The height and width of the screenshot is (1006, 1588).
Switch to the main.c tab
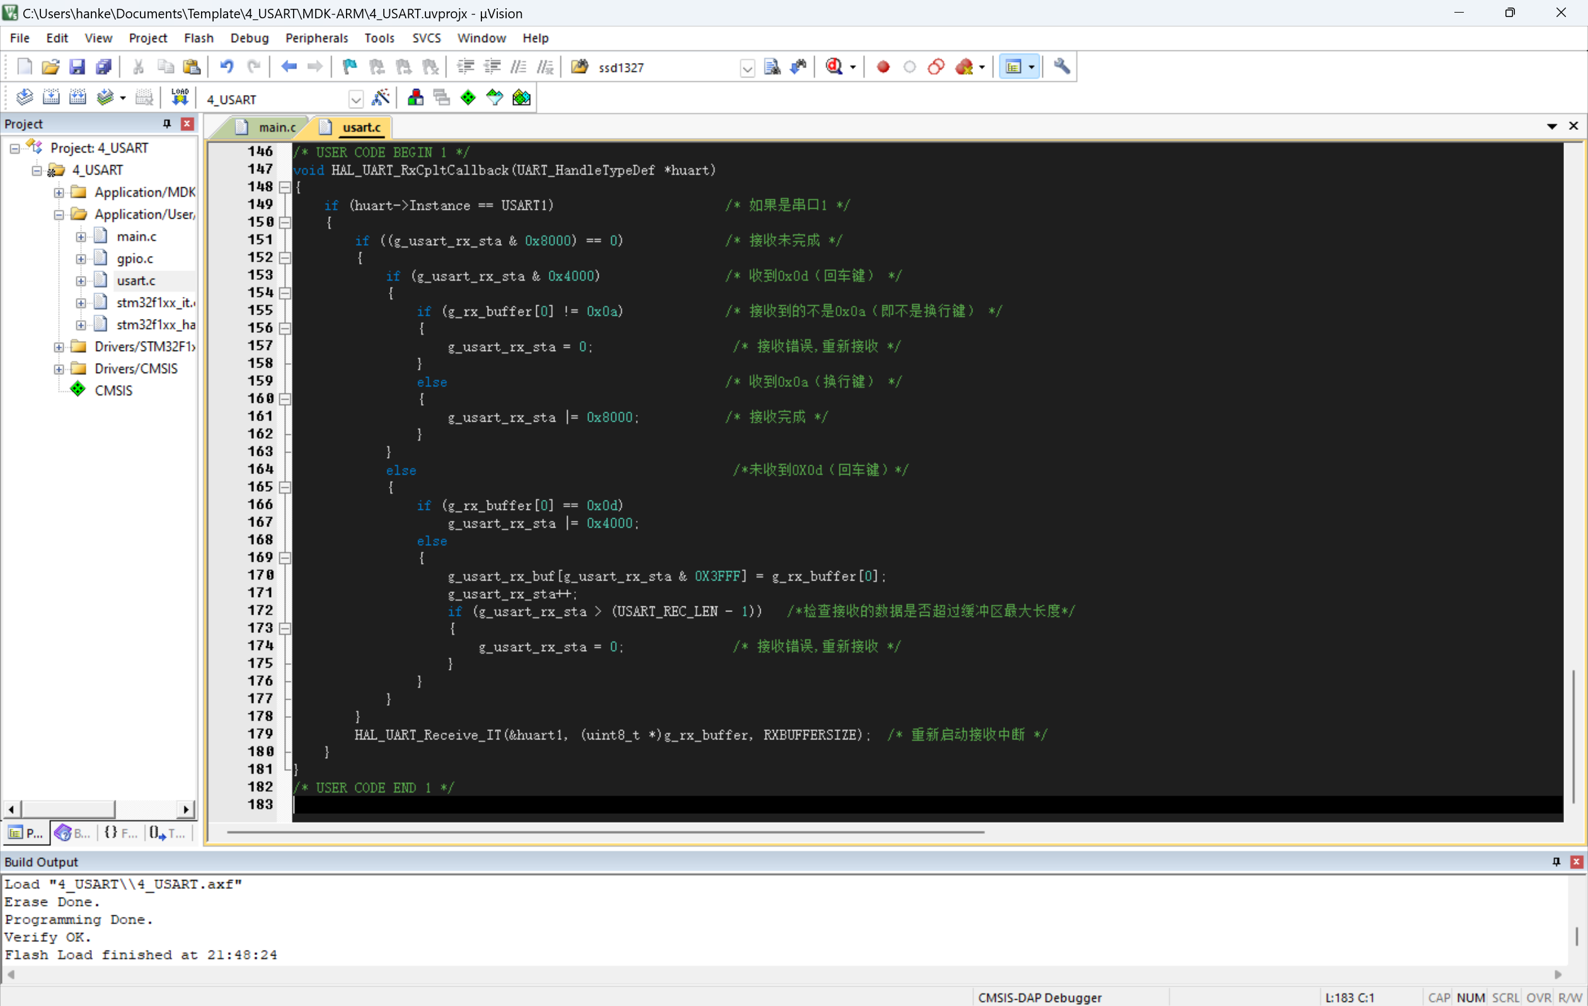[x=276, y=127]
